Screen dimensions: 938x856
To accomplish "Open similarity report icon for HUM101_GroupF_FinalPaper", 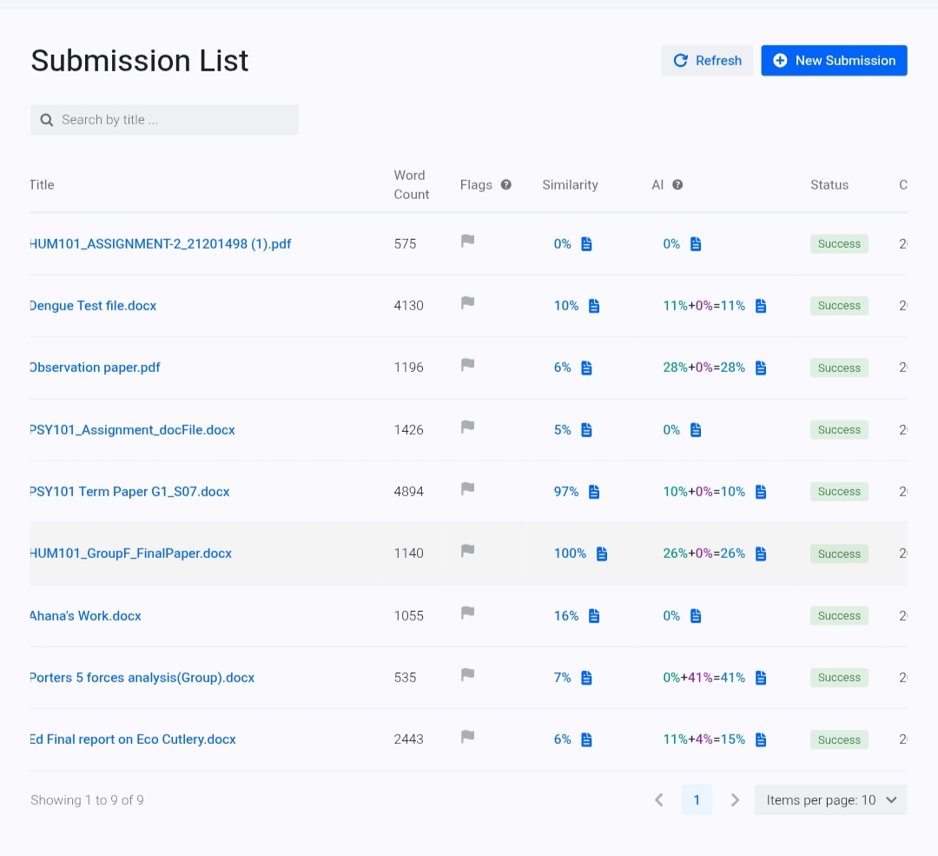I will 602,554.
